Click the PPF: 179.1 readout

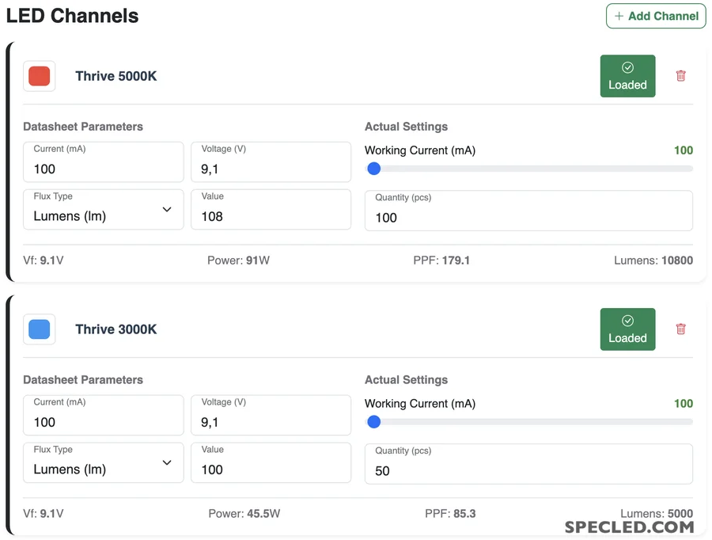pos(441,260)
